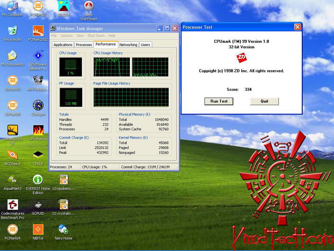
Task: Open the Options menu in Task Manager
Action: [x=66, y=36]
